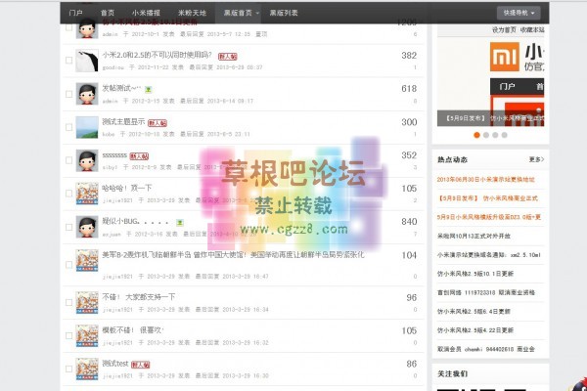Tick checkbox for 不错!大家都支持一下 thread
This screenshot has height=391, width=587.
click(x=68, y=302)
